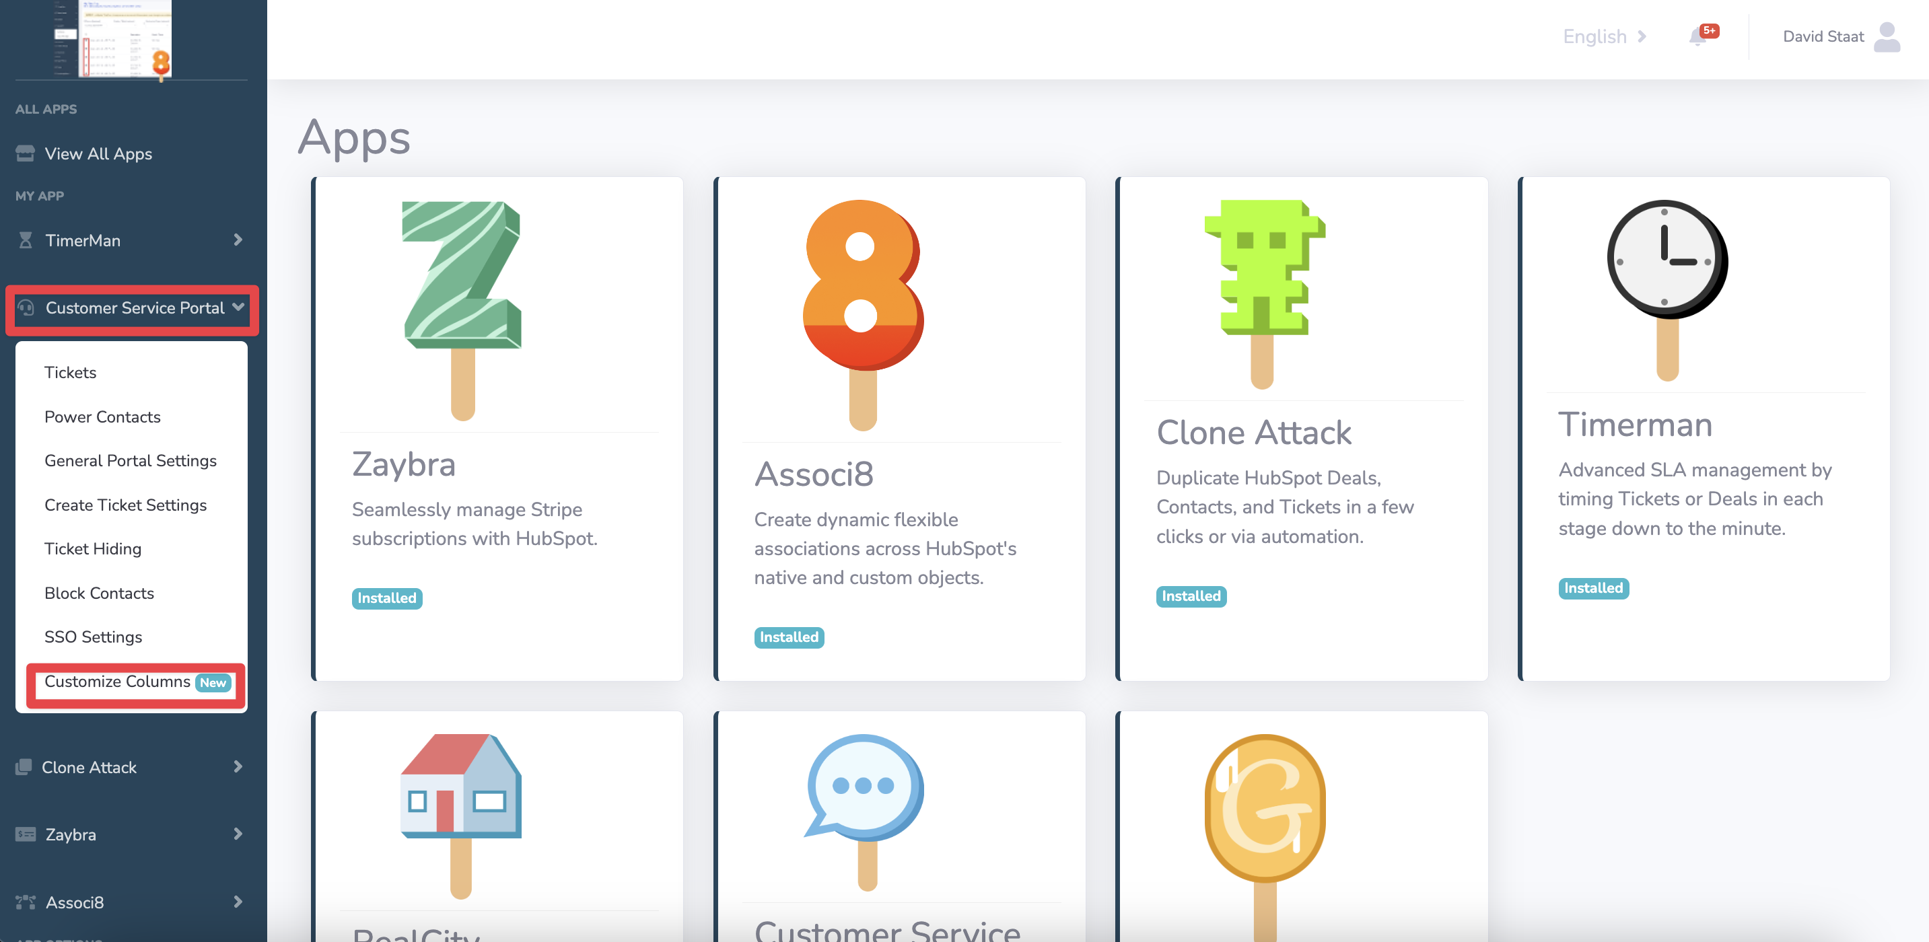Click the Zaybra app title link
Screen dimensions: 1929x942
[x=404, y=464]
